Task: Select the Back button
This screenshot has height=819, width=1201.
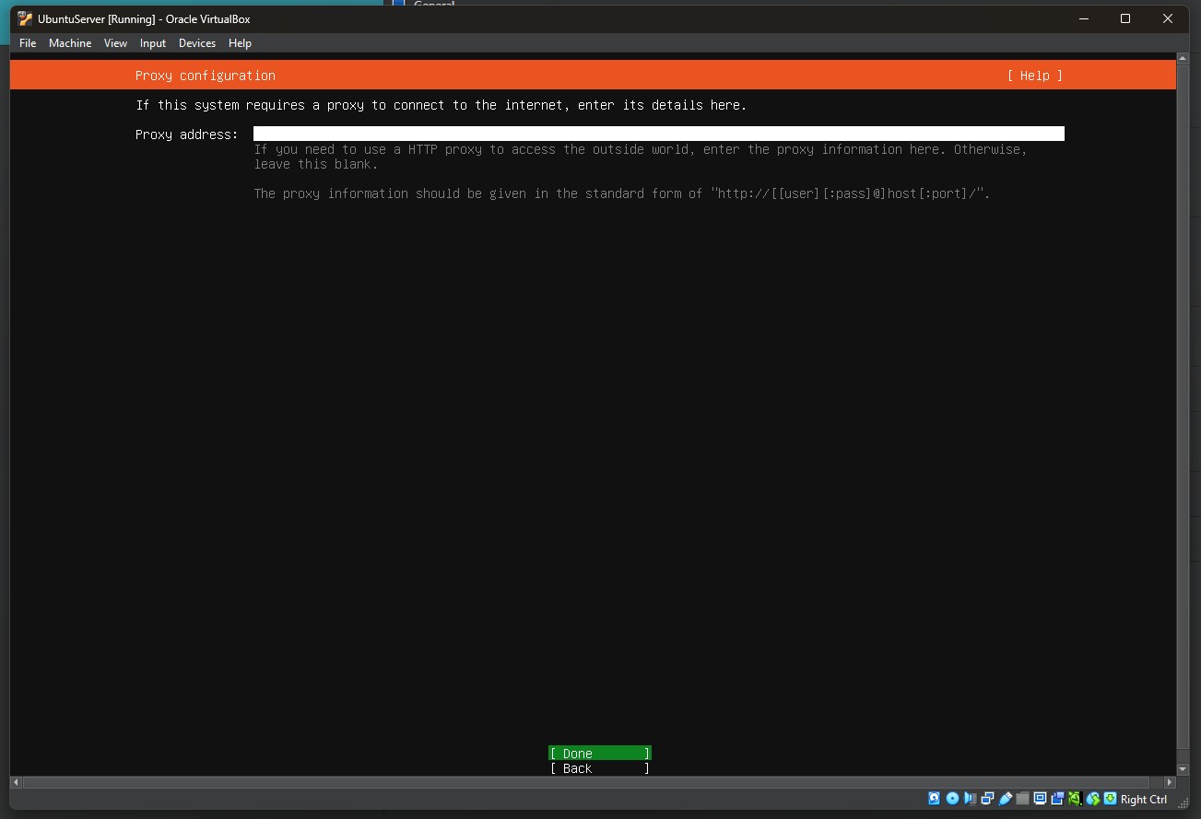Action: point(599,767)
